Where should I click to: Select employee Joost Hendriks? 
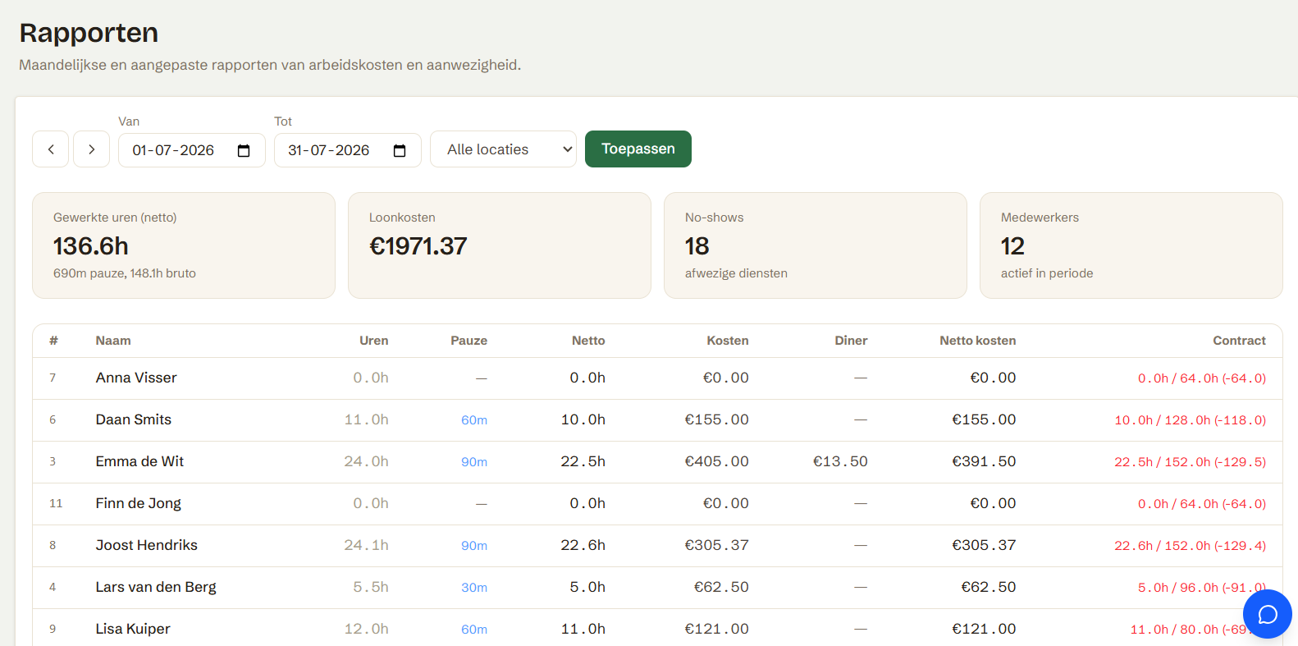point(147,545)
